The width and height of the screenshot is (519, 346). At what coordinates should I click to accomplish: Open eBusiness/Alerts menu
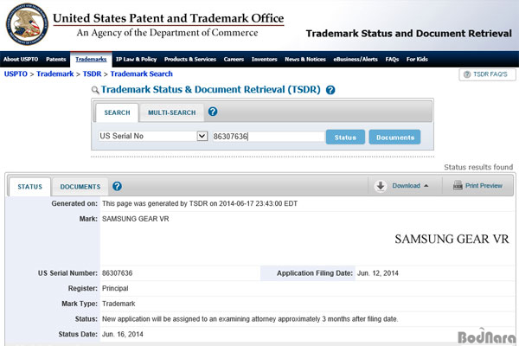coord(356,60)
